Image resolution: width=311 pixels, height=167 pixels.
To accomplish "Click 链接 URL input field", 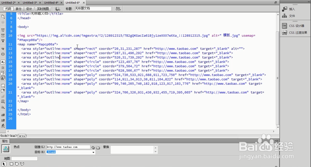I will [68, 147].
